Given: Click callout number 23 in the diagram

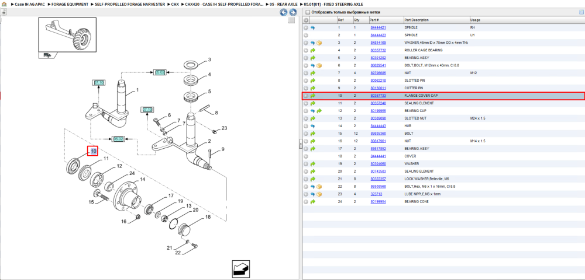Looking at the screenshot, I should click(224, 128).
